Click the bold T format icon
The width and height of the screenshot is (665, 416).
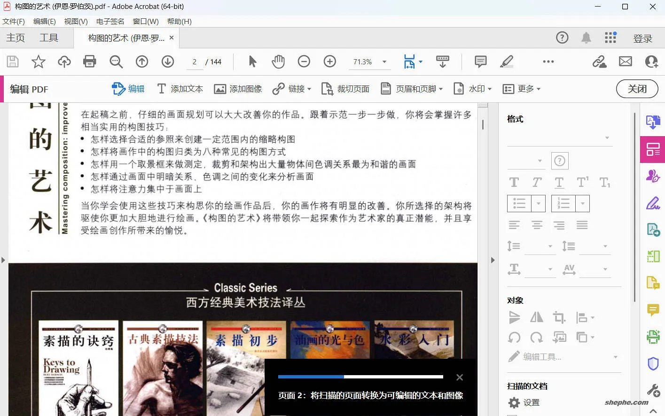[x=514, y=182]
